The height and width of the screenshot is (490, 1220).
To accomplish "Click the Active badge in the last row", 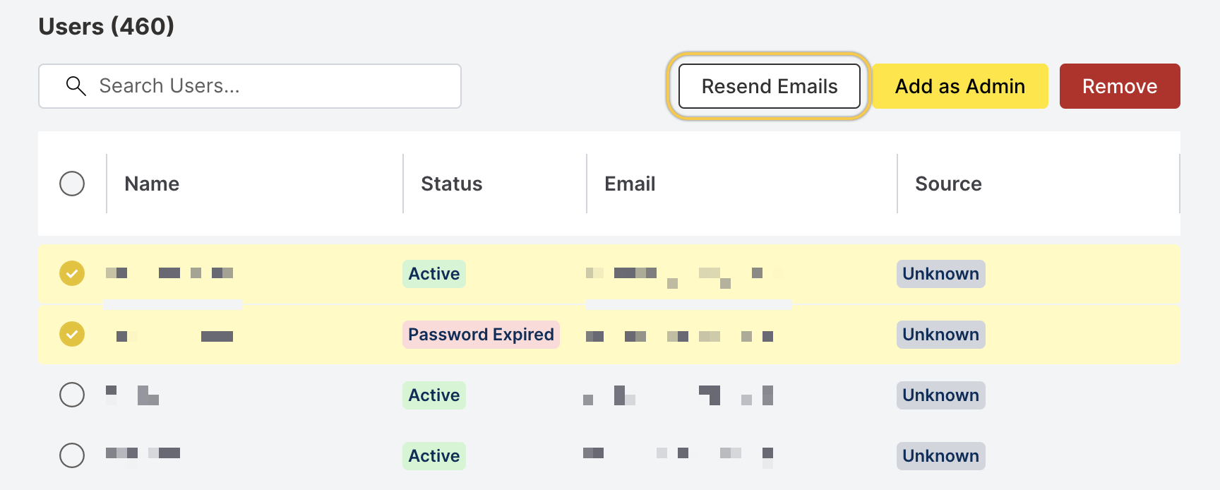I will tap(434, 455).
